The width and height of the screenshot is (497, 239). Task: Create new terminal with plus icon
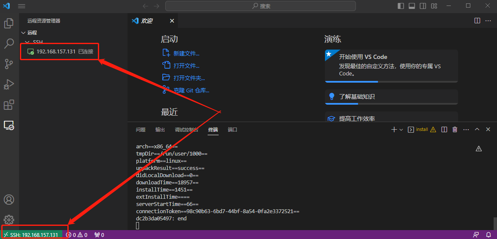394,129
